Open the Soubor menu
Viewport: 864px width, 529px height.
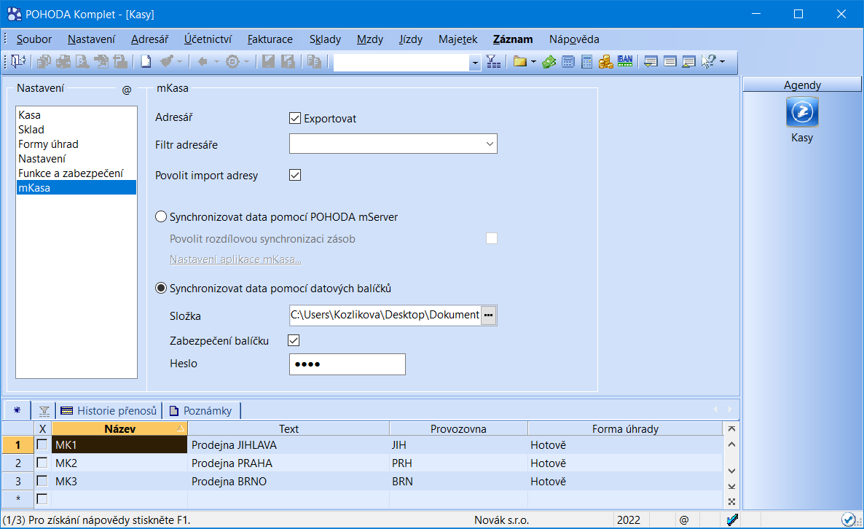[34, 39]
